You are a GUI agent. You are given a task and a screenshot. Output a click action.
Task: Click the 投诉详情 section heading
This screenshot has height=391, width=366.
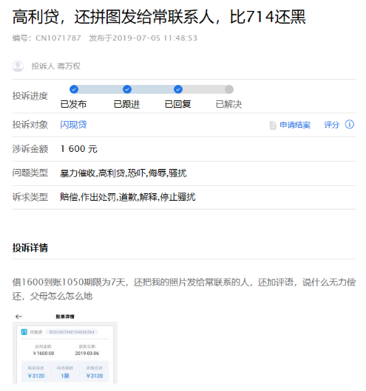[x=30, y=248]
